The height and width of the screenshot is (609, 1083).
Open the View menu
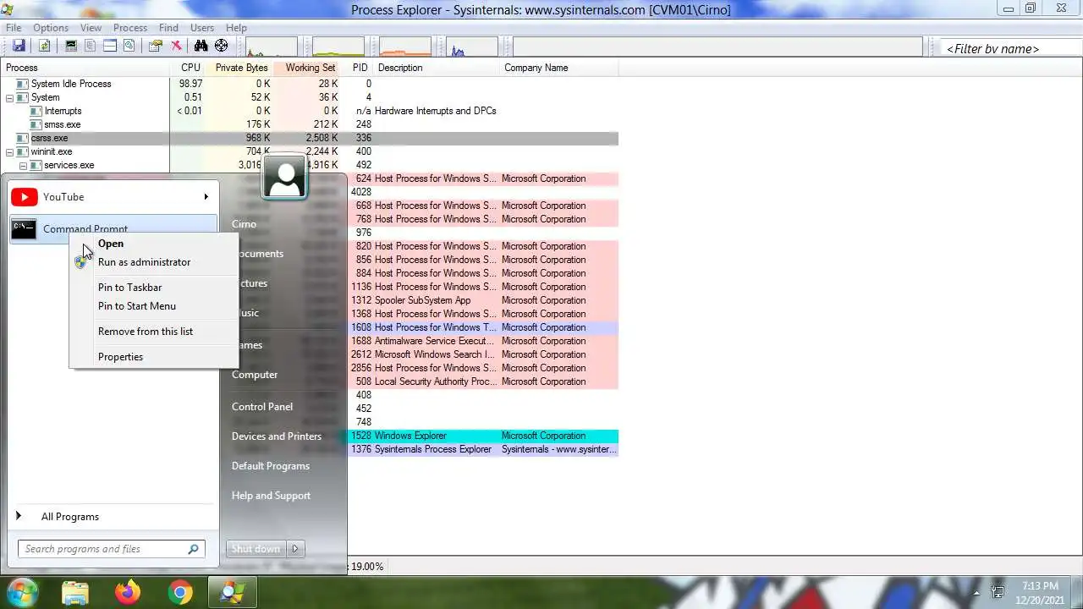click(x=91, y=28)
